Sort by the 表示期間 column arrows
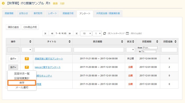The height and width of the screenshot is (103, 185). point(122,42)
